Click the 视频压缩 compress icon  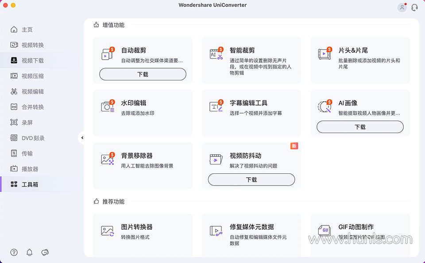14,76
